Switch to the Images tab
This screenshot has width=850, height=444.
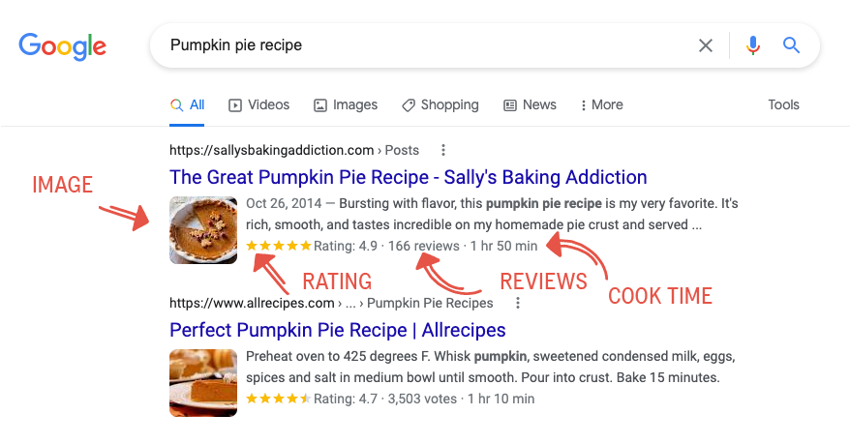click(346, 104)
